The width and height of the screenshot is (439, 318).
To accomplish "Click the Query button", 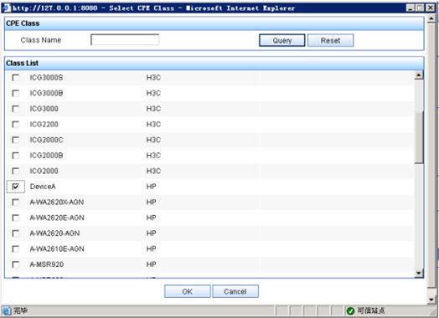I will coord(282,40).
